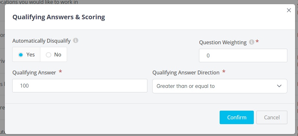Click red asterisk after Qualifying Answer Direction
Screen dimensions: 298x136
224,72
